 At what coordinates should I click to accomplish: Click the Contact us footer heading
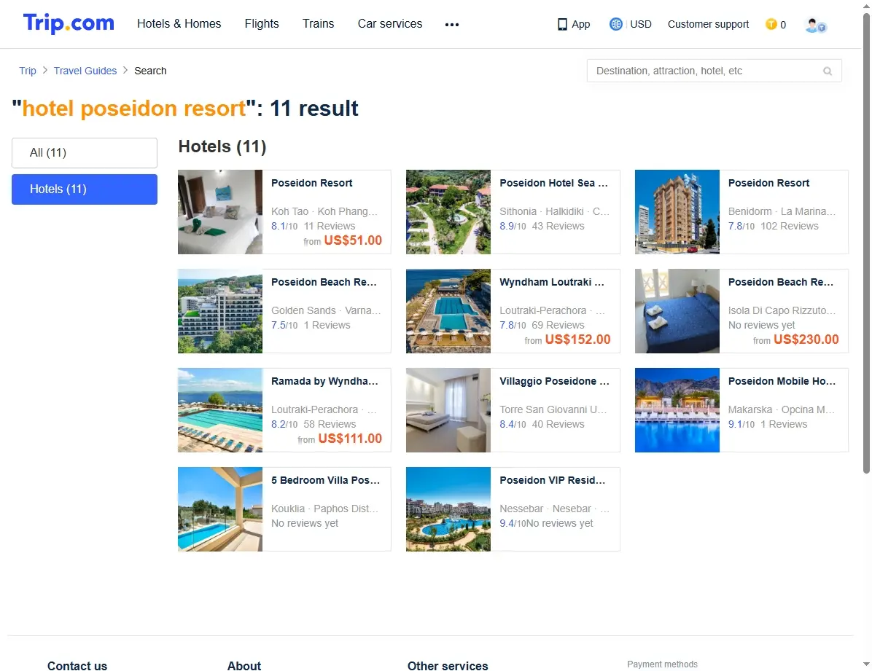tap(77, 665)
